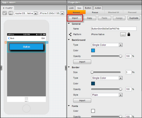Click the right panel splitter arrow handle
Image resolution: width=142 pixels, height=118 pixels.
click(x=66, y=68)
